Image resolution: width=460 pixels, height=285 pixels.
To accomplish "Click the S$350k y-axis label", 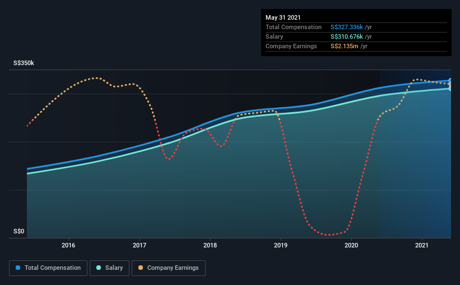I will point(24,63).
